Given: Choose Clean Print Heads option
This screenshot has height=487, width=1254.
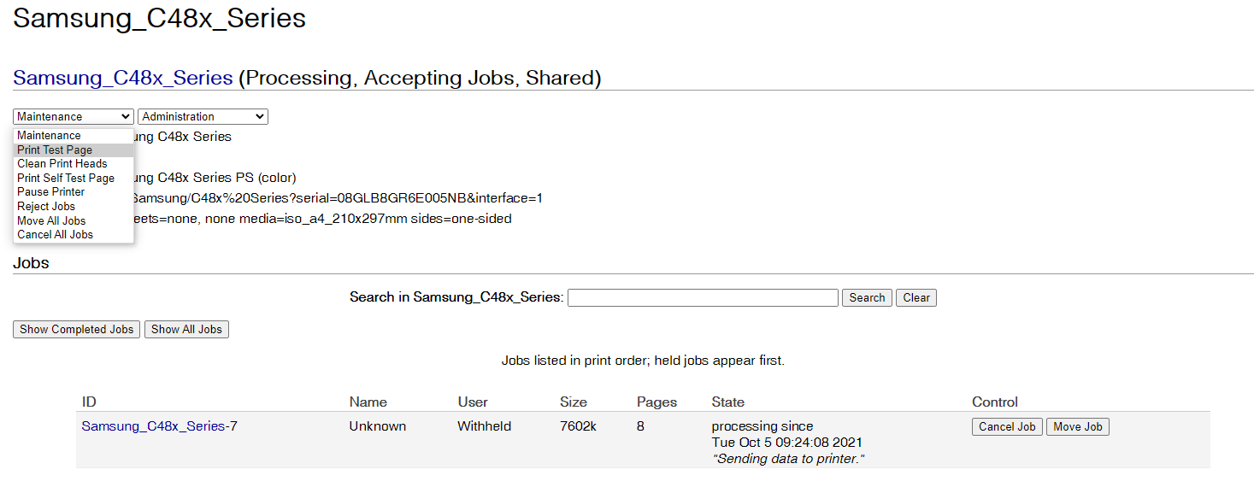Looking at the screenshot, I should click(74, 164).
